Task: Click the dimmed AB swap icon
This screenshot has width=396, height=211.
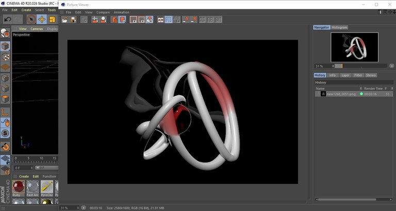Action: (177, 20)
